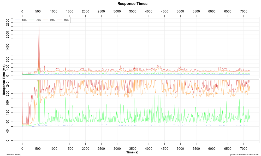Click the 1000 tick on top axis

[54, 11]
